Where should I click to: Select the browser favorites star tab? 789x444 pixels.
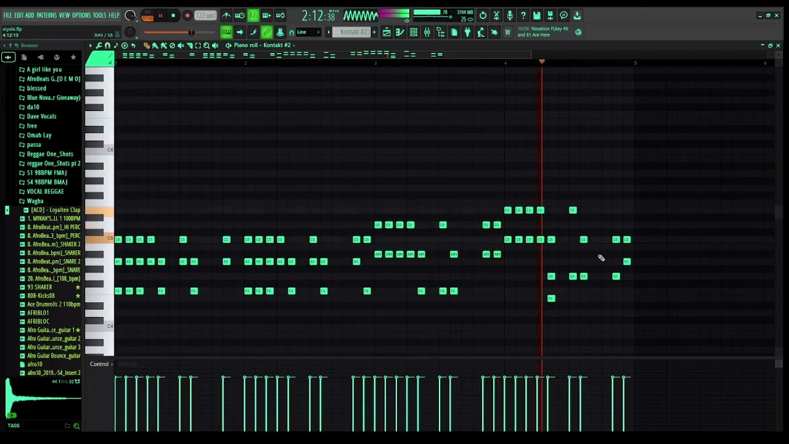[73, 57]
